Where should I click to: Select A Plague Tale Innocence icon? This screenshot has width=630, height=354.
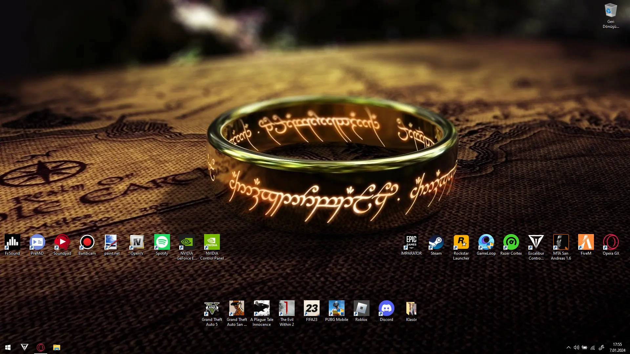262,313
